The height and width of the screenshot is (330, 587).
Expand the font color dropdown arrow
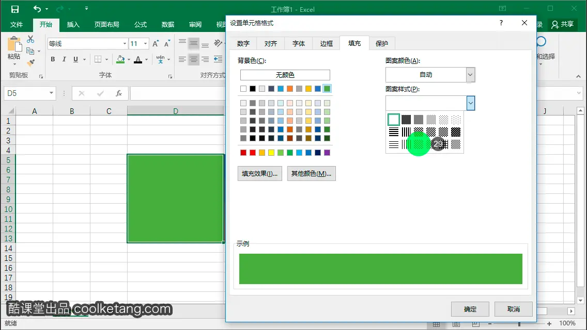tap(146, 59)
